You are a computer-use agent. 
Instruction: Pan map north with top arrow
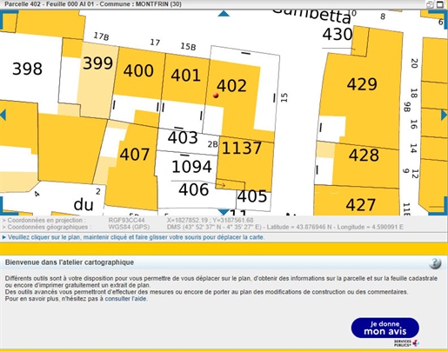(224, 13)
